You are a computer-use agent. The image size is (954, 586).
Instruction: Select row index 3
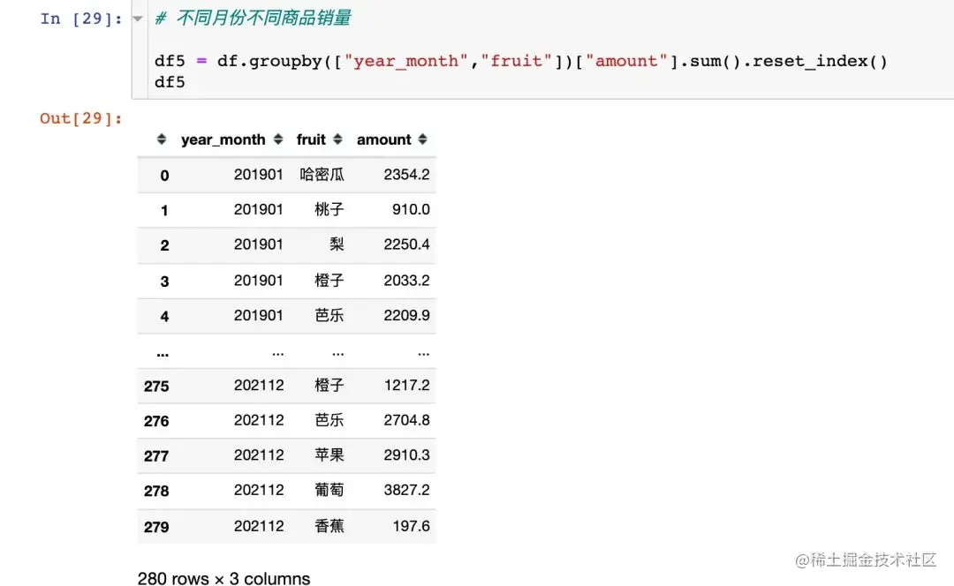164,282
